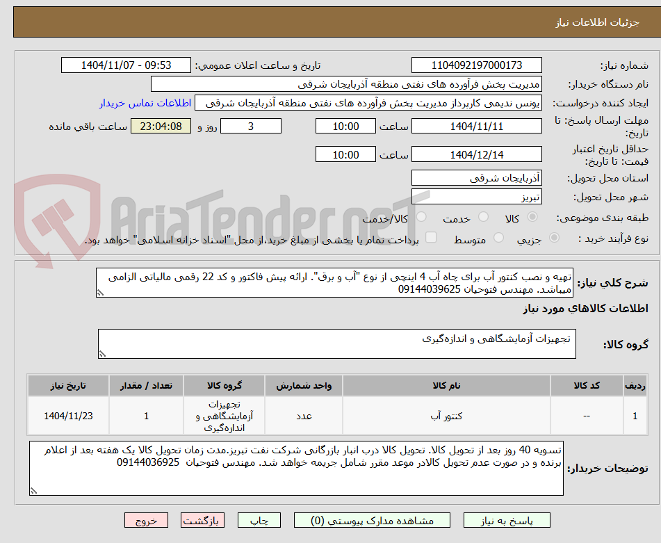Click the نام کالا column header
Viewport: 661px width, 543px height.
446,385
